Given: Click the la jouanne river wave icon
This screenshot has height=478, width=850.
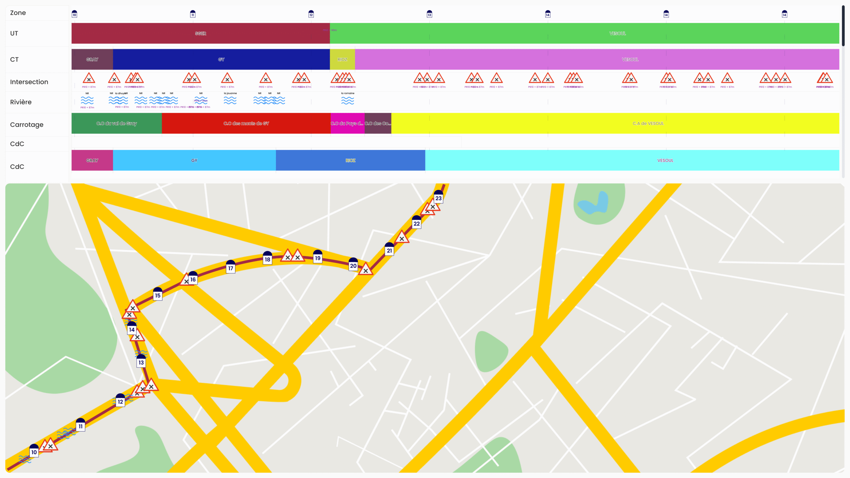Looking at the screenshot, I should [230, 100].
